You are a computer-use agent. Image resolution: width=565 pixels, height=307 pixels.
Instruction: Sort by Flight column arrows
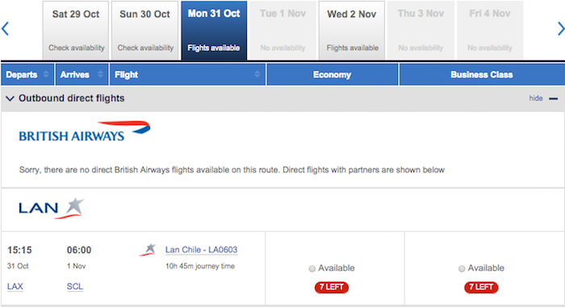[x=257, y=74]
